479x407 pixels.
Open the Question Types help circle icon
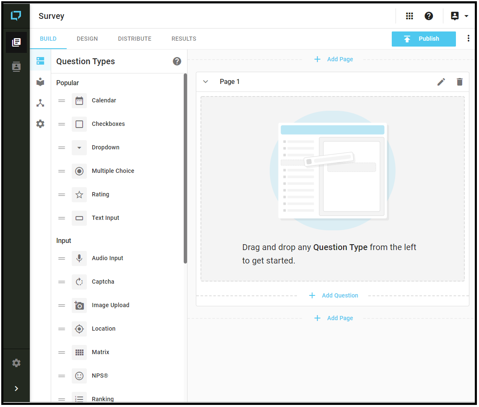tap(177, 61)
